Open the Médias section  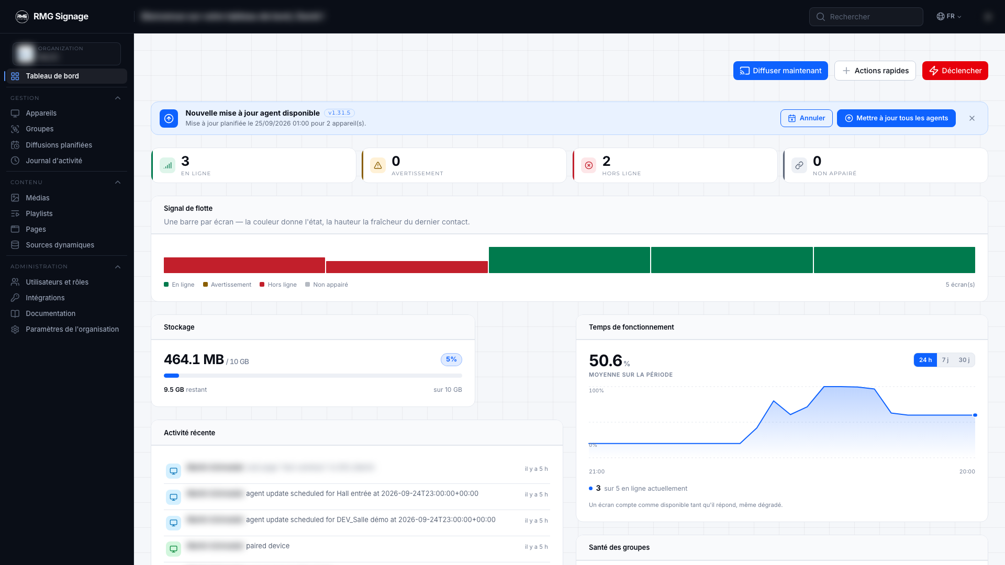pos(66,198)
